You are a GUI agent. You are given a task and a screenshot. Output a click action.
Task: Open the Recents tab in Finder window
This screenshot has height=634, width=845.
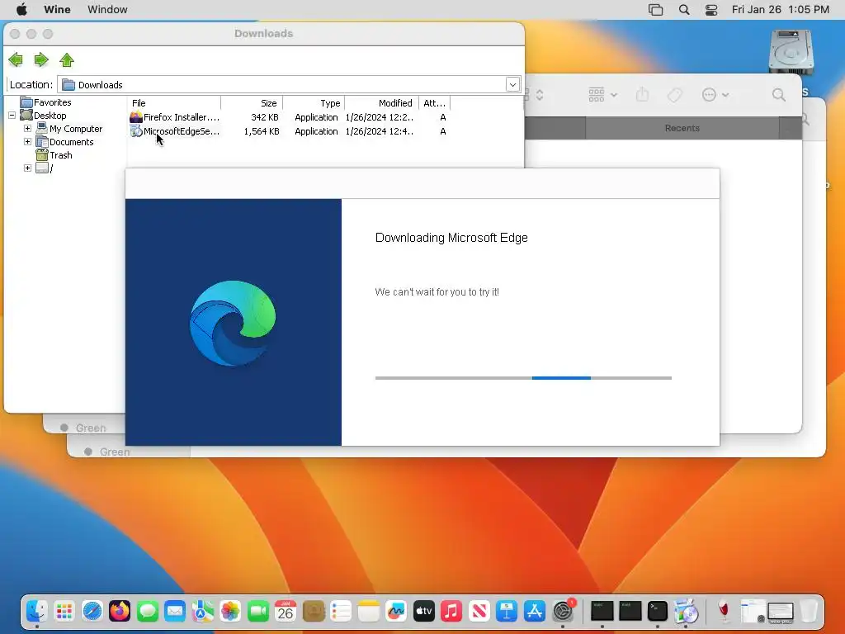click(682, 128)
